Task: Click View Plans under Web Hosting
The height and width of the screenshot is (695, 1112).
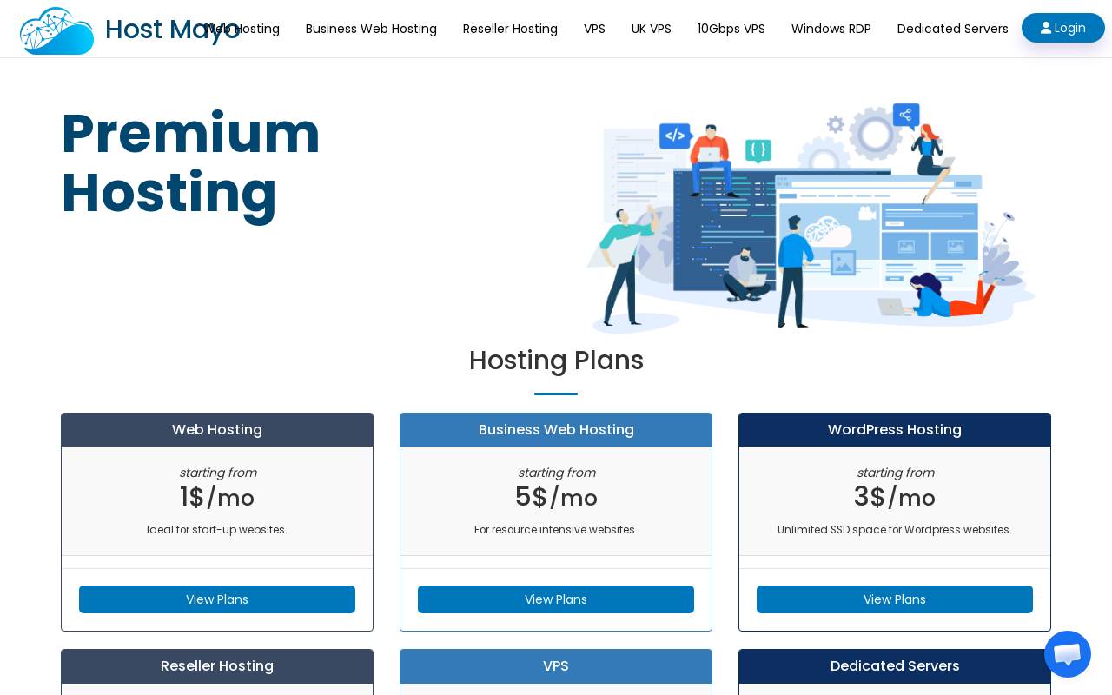Action: pos(217,599)
